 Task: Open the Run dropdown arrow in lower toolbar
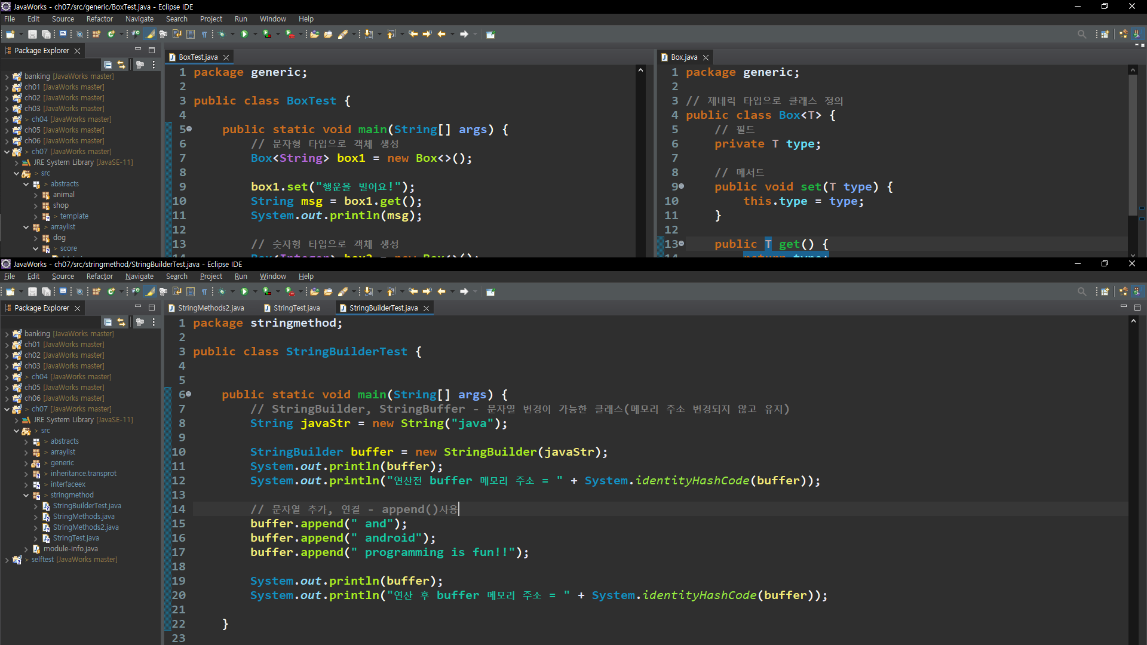[x=255, y=291]
